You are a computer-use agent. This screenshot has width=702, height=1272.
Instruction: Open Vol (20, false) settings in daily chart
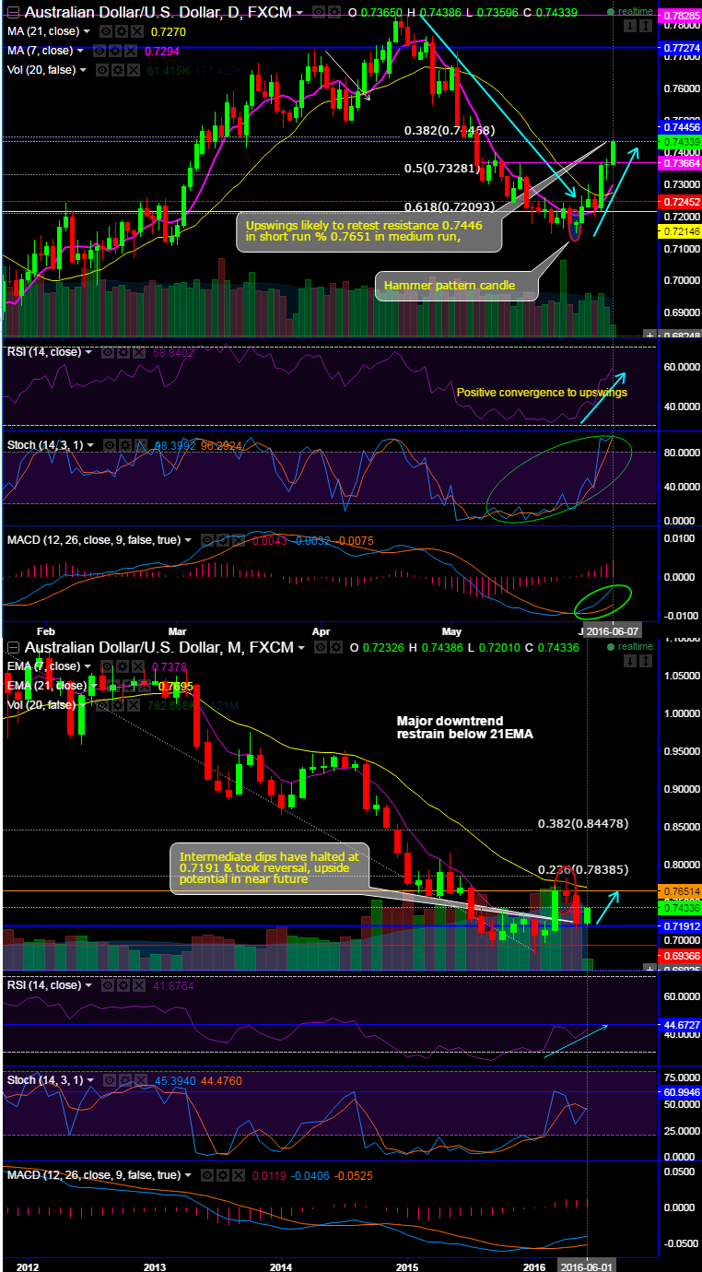tap(118, 70)
